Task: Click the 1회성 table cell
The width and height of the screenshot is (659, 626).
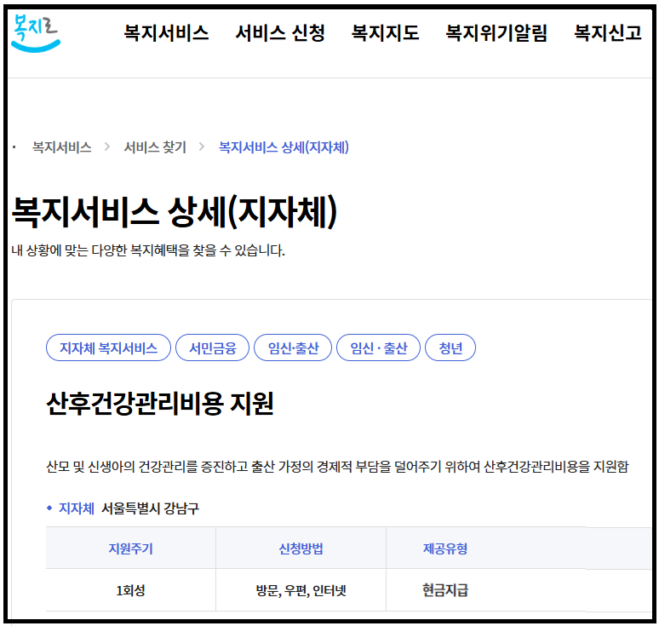Action: (131, 590)
